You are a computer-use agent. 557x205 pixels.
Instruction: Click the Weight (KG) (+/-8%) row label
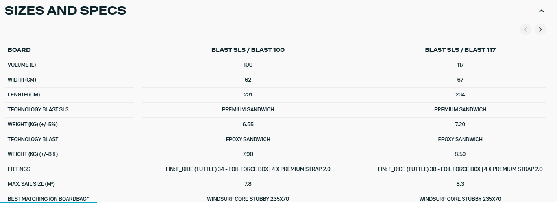pos(33,154)
